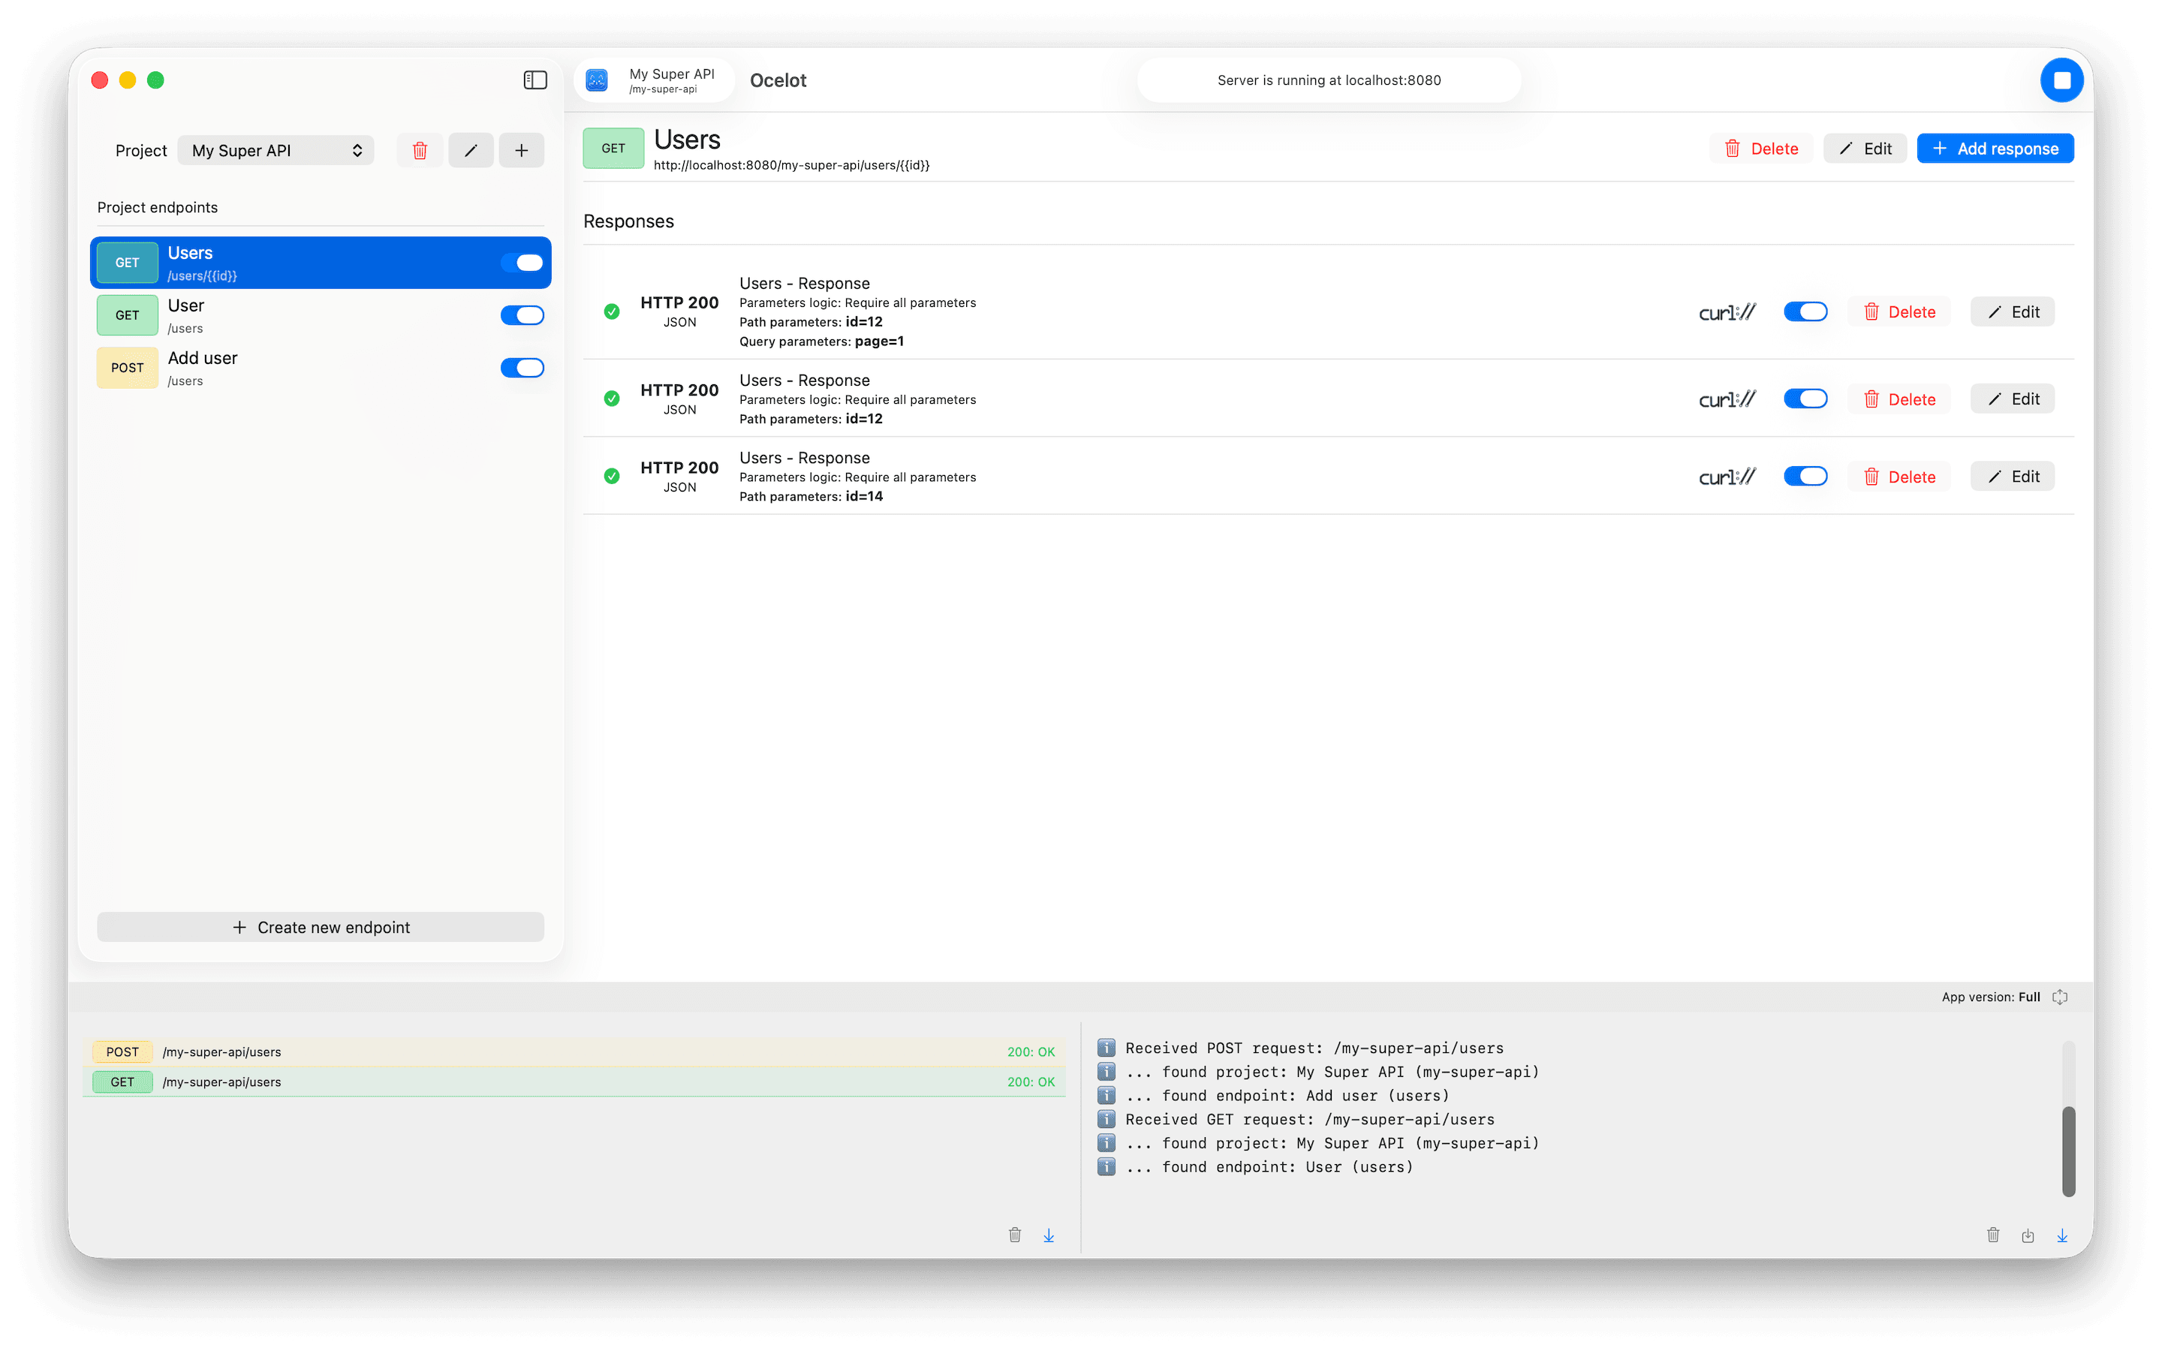This screenshot has height=1351, width=2162.
Task: Delete the My Super API project via trash icon
Action: pos(419,149)
